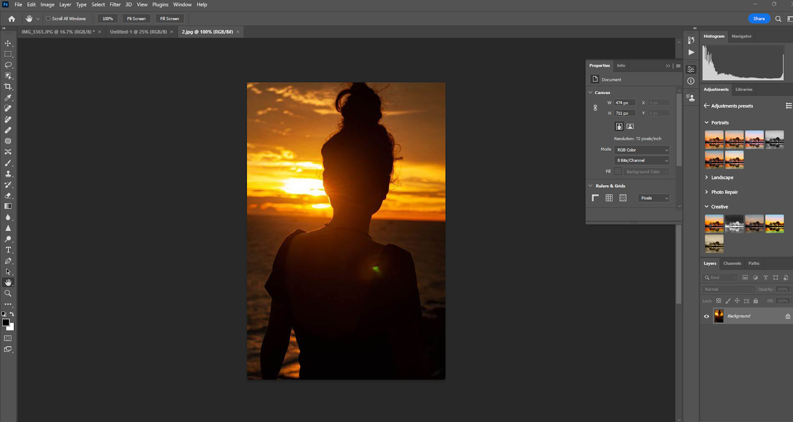Toggle the Background layer lock icon
Screen dimensions: 793x422
788,316
